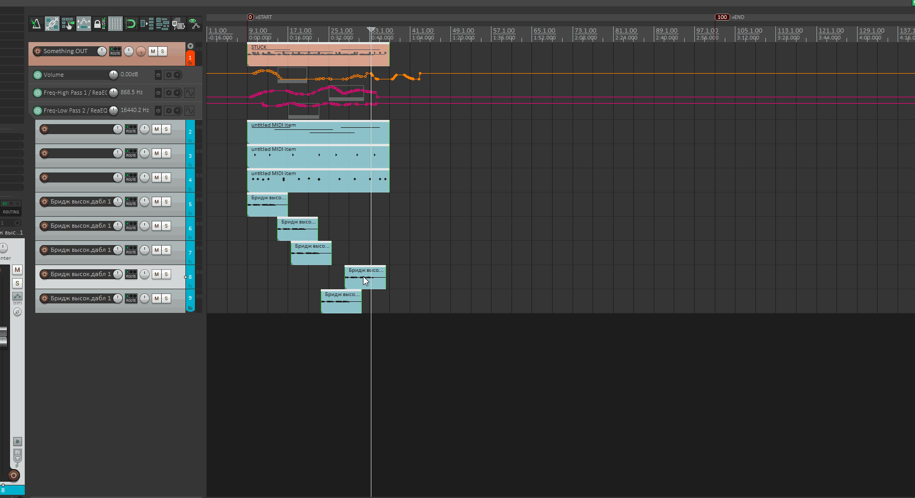Toggle the metronome in the toolbar

click(36, 24)
